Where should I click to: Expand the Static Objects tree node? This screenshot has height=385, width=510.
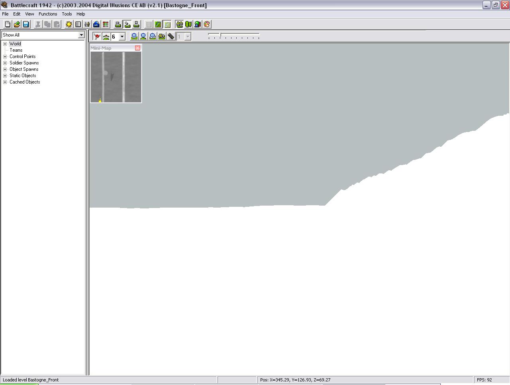[5, 76]
